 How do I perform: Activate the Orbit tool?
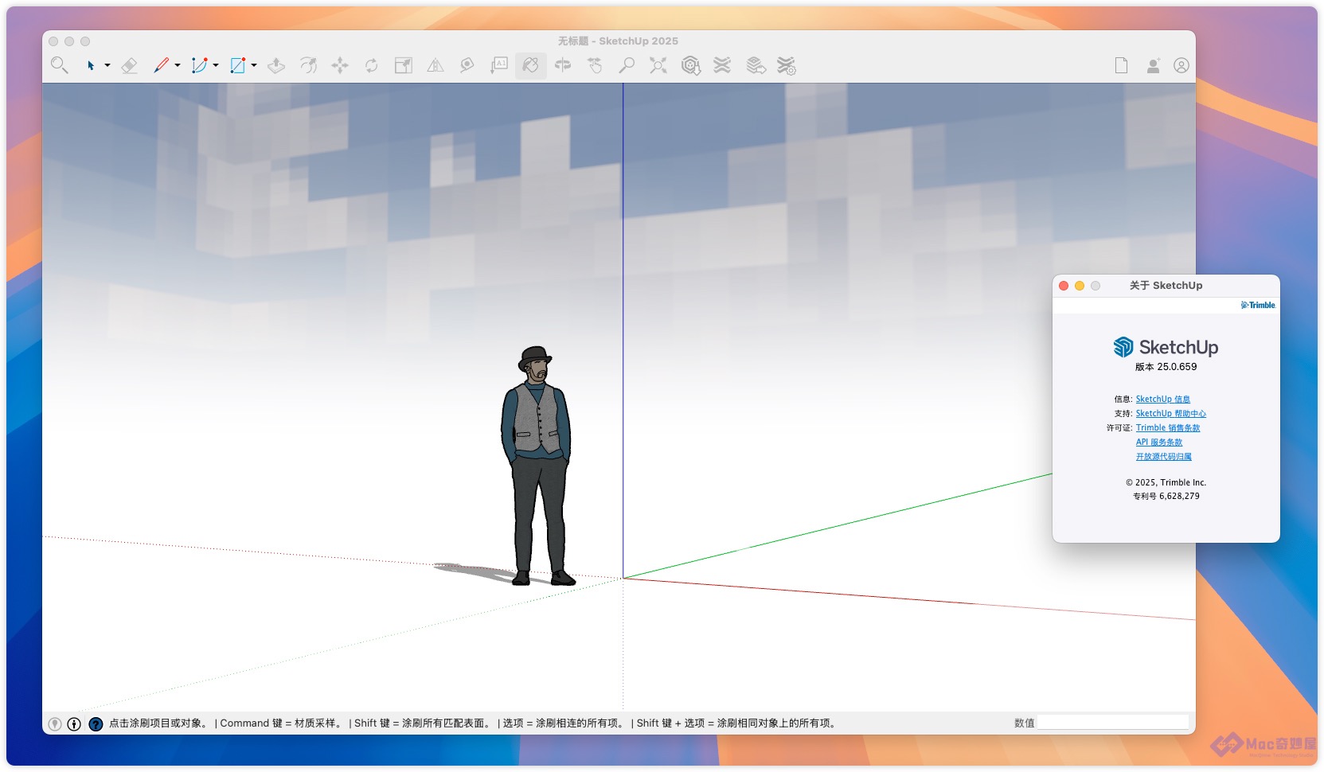point(563,65)
